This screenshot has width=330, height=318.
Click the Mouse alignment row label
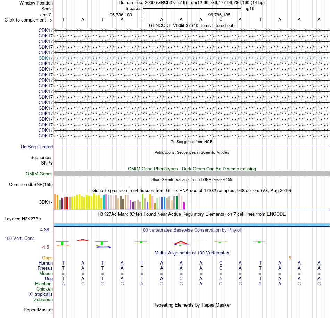pos(46,274)
